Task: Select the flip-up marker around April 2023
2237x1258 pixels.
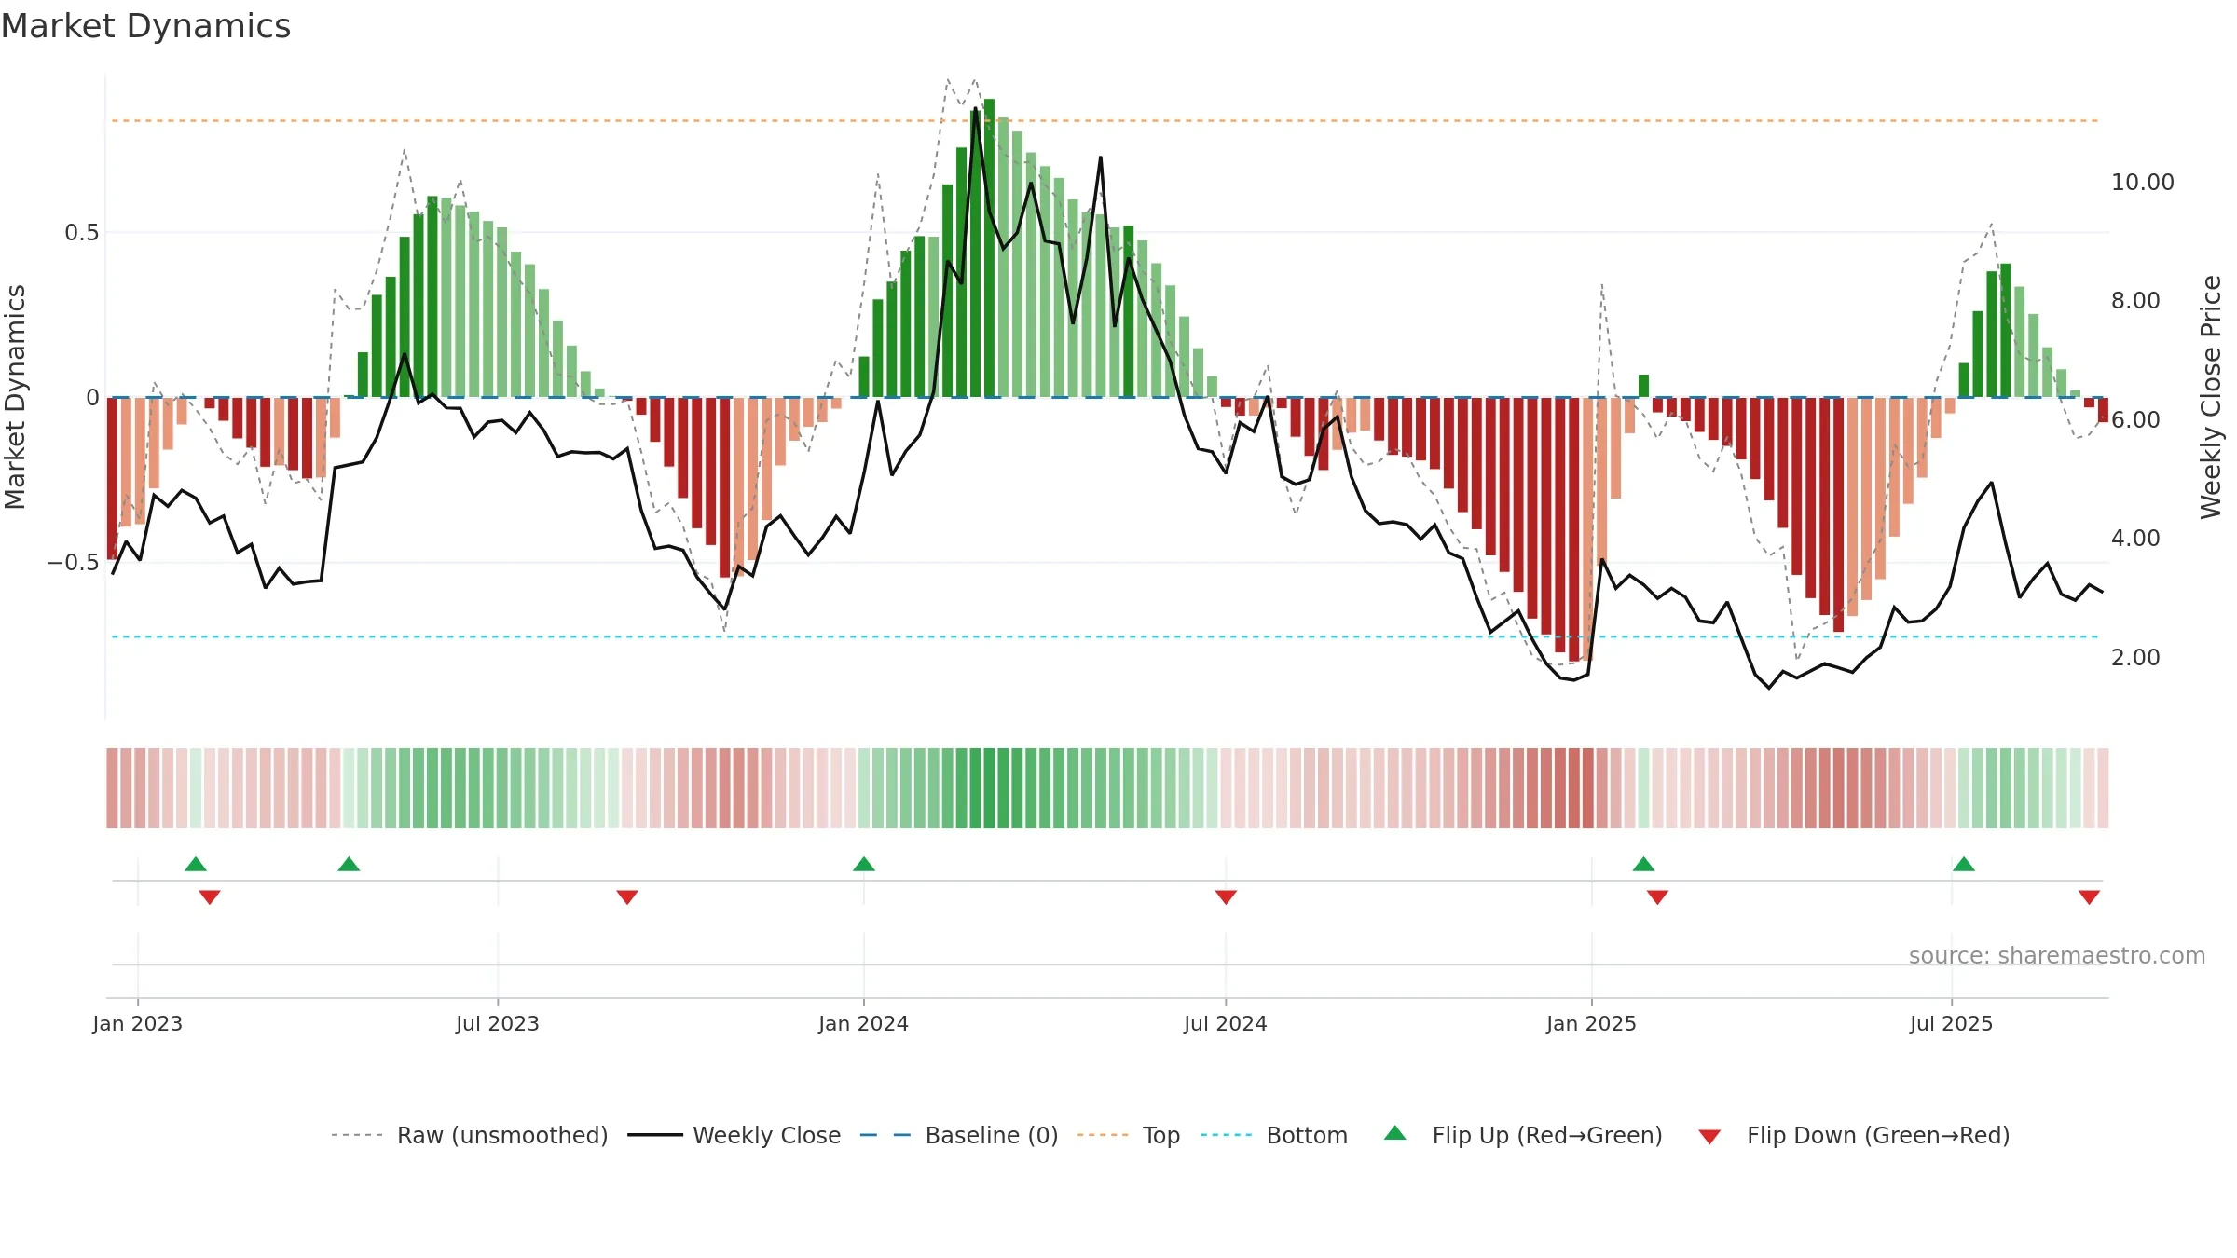Action: [349, 864]
